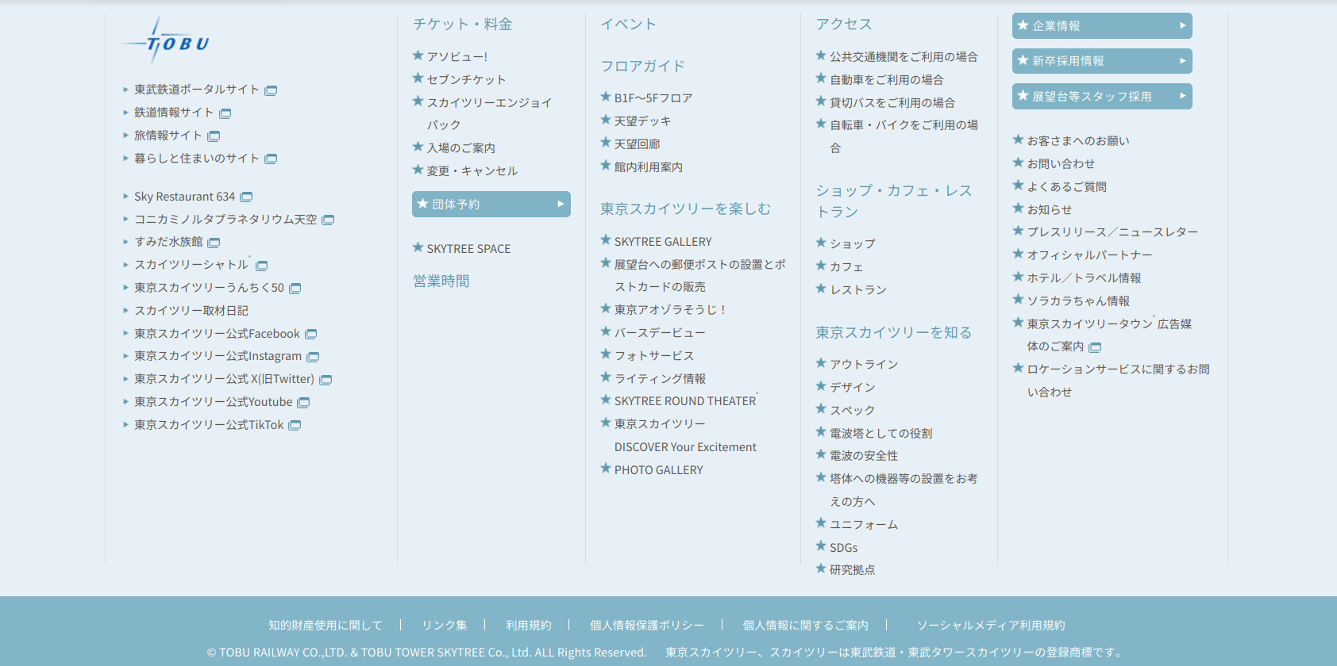This screenshot has height=666, width=1337.
Task: Click the star icon next to SDGs
Action: pos(821,546)
